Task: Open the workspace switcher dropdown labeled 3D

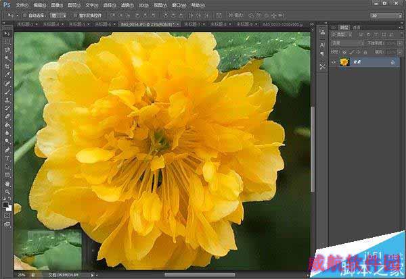Action: click(x=386, y=16)
